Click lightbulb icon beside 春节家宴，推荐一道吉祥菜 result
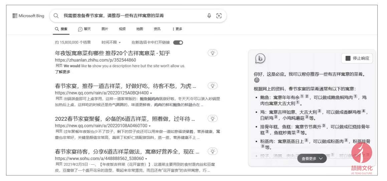This screenshot has width=387, height=181. pyautogui.click(x=213, y=86)
